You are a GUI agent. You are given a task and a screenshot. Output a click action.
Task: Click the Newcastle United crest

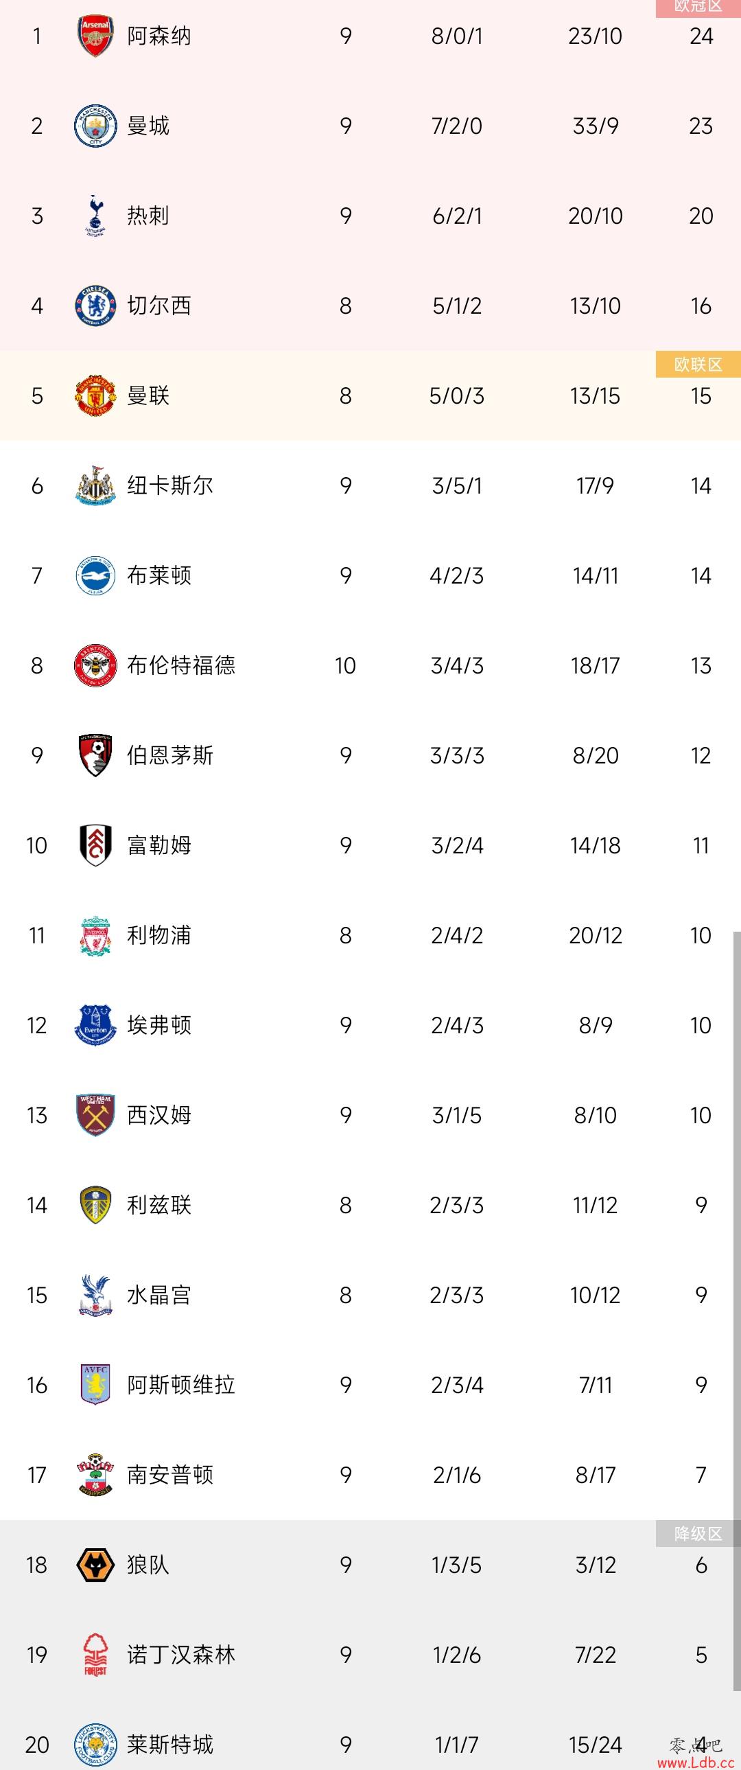click(95, 486)
